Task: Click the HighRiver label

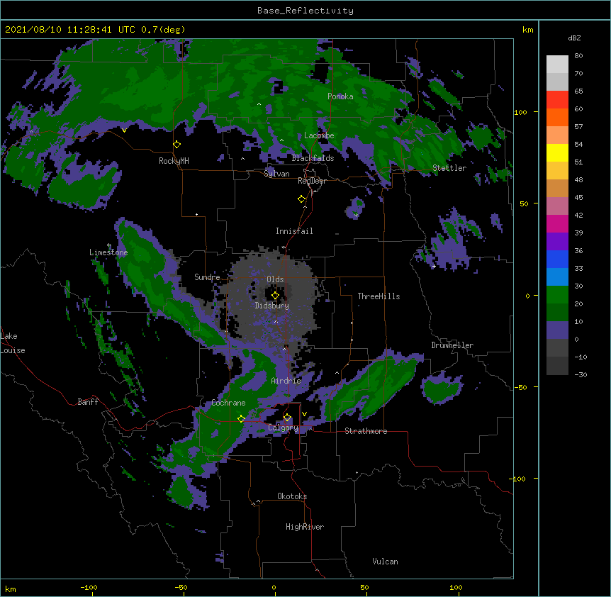Action: tap(305, 527)
